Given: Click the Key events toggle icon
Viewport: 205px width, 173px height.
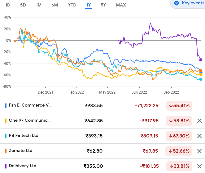Looking at the screenshot, I should point(177,3).
